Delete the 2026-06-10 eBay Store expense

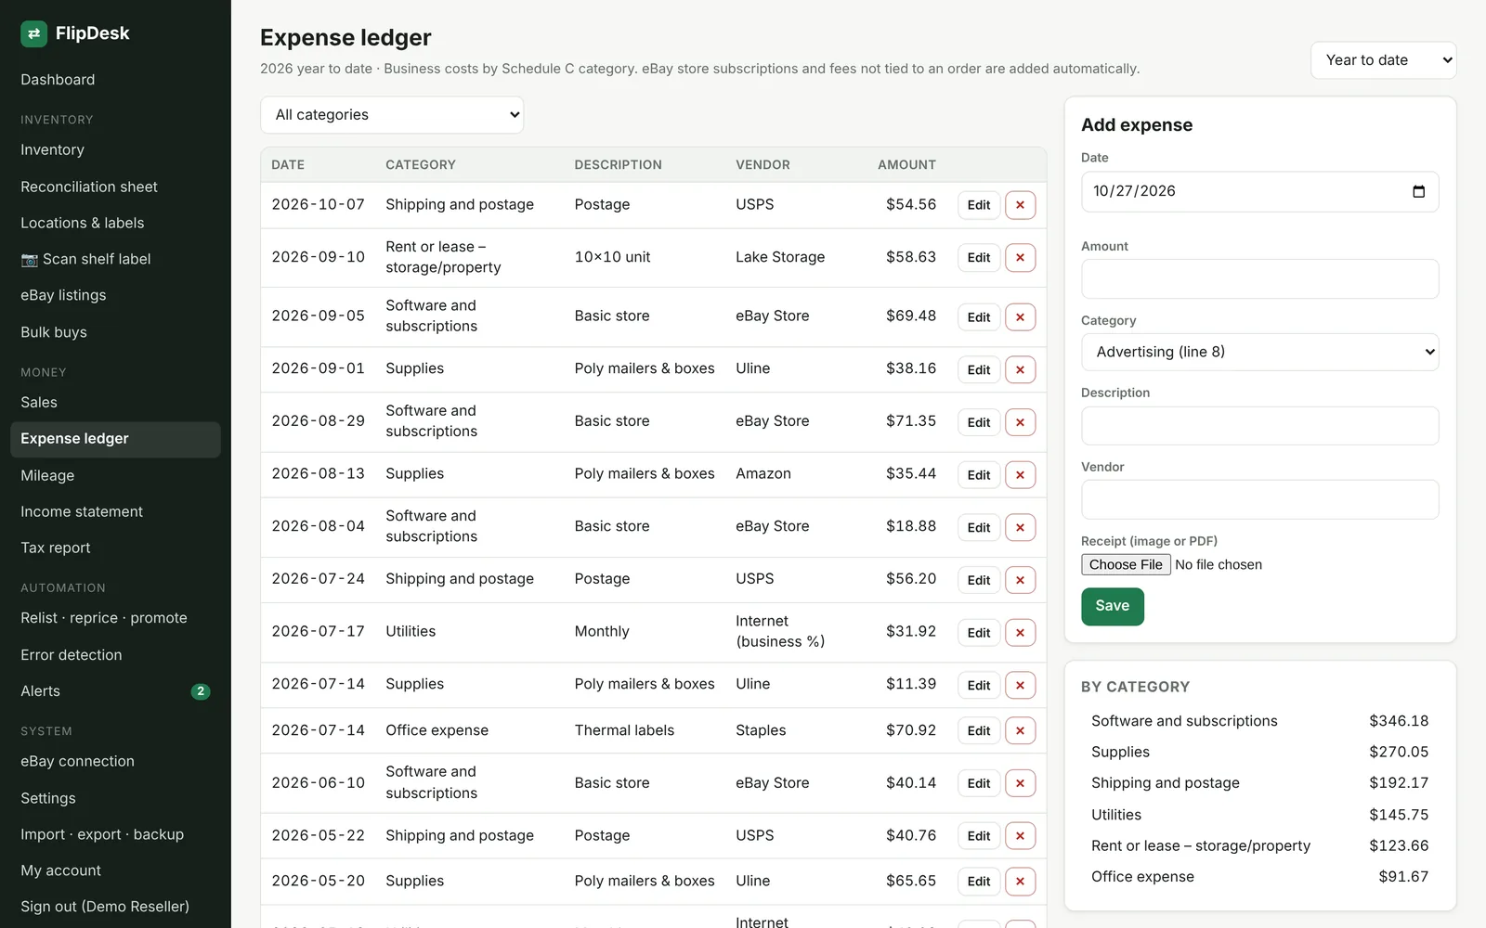1020,783
